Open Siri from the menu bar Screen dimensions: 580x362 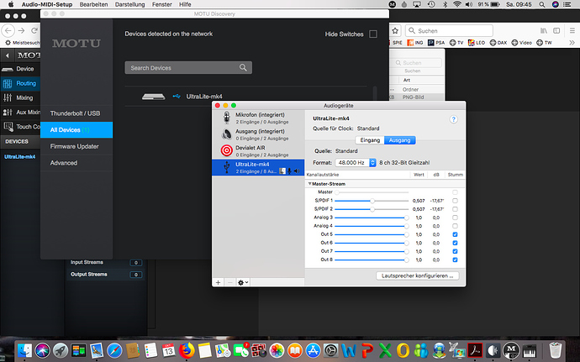point(556,4)
